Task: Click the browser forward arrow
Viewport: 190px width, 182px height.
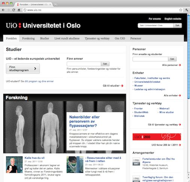Action: (x=8, y=10)
